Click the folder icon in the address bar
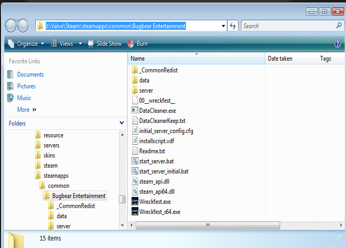Screen dimensions: 346x248 coord(40,26)
